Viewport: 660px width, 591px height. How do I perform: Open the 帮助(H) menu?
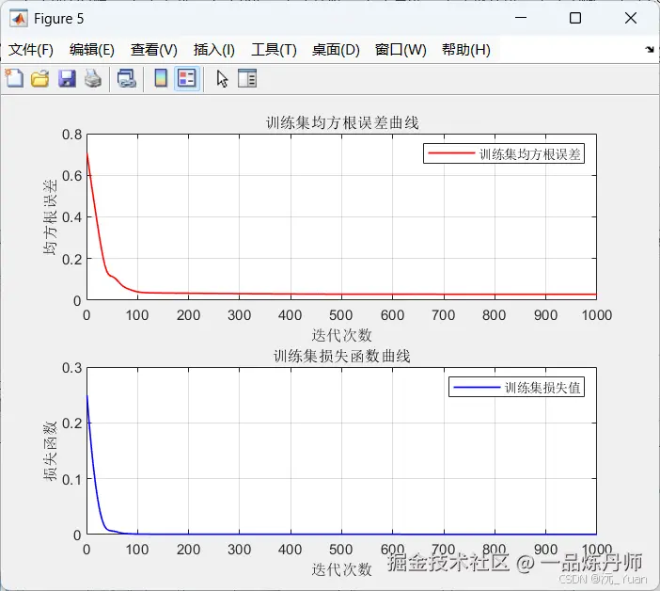point(465,50)
